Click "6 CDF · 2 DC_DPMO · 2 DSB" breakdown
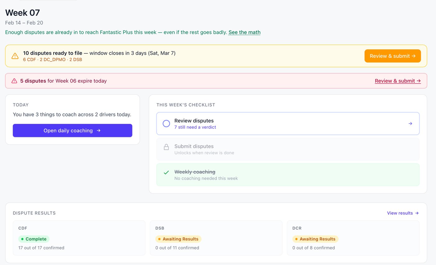This screenshot has width=436, height=265. coord(53,60)
